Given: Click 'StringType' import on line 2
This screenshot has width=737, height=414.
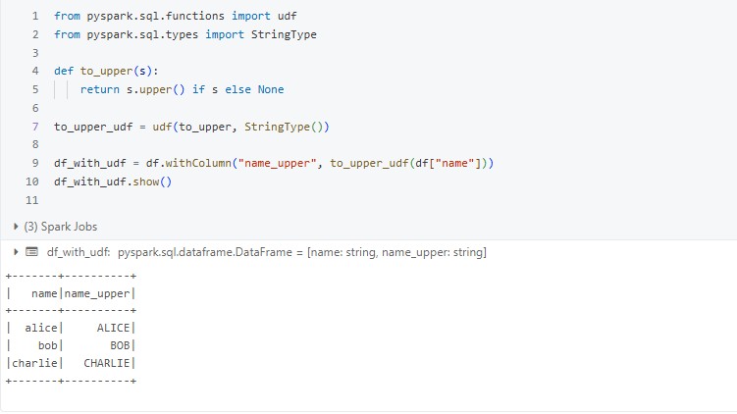Looking at the screenshot, I should point(284,34).
